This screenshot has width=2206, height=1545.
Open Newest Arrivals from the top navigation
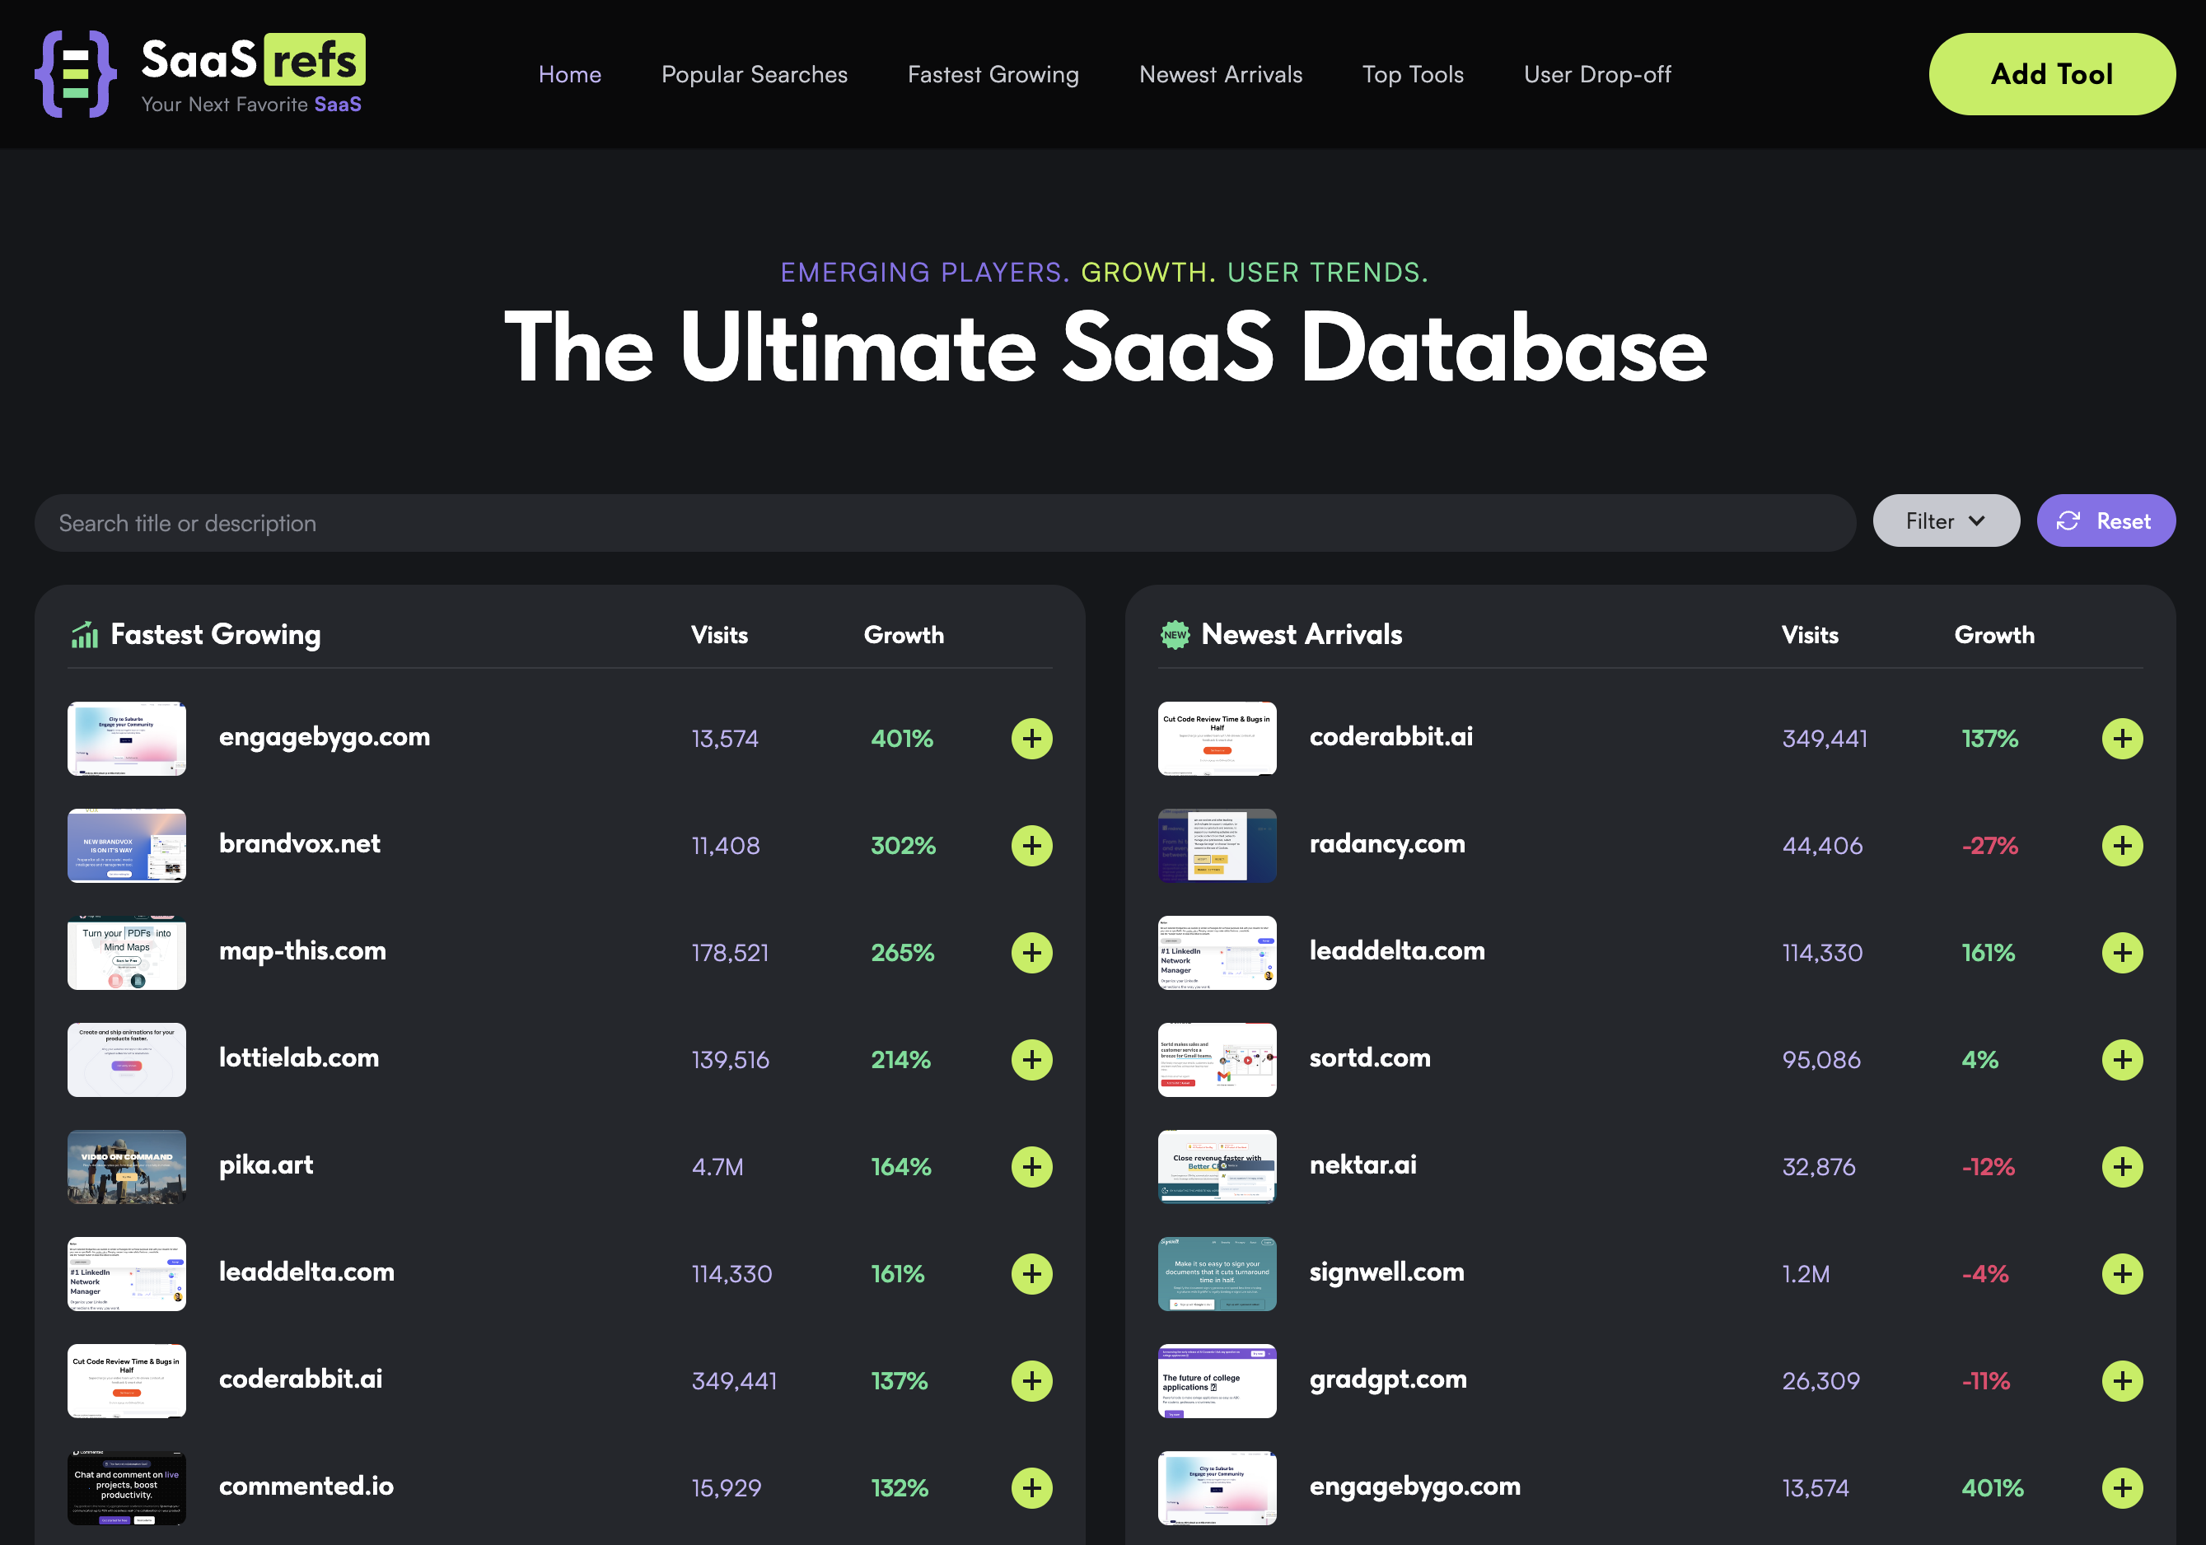pyautogui.click(x=1220, y=74)
